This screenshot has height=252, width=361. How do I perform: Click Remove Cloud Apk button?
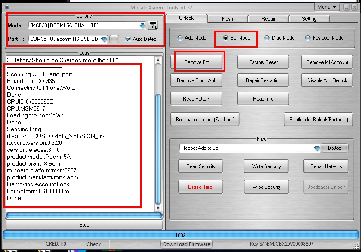pyautogui.click(x=197, y=80)
